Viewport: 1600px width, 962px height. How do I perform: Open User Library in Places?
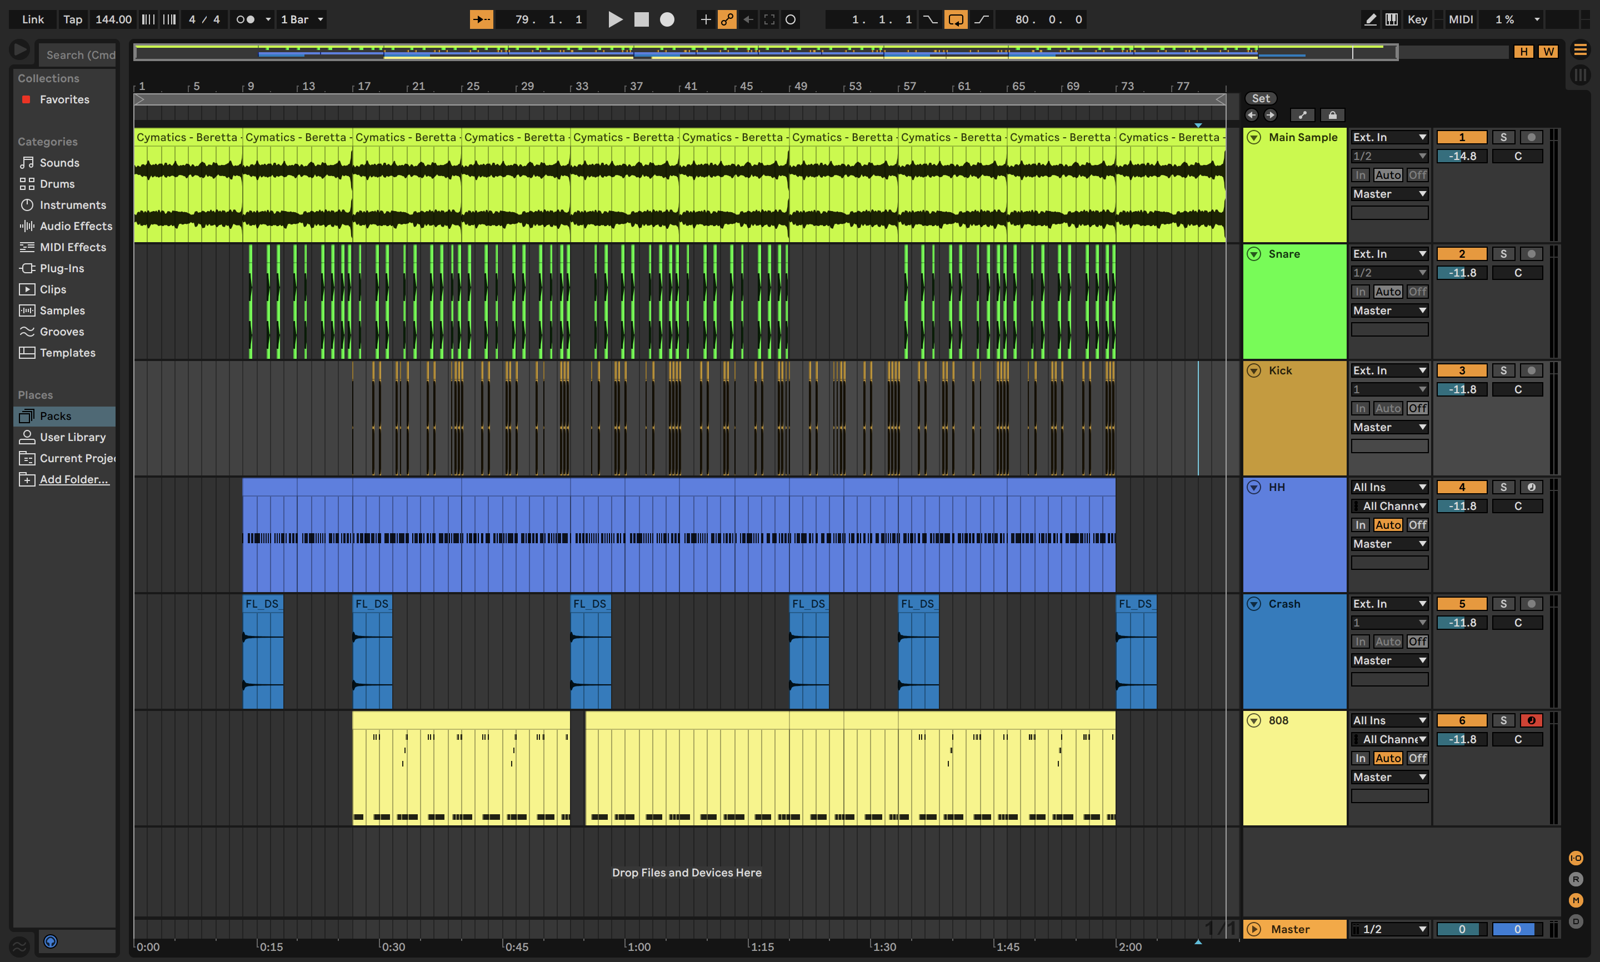tap(72, 437)
